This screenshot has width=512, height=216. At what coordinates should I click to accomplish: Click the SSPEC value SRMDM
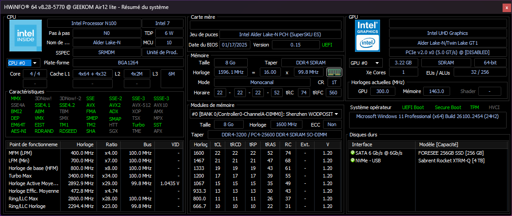[107, 52]
